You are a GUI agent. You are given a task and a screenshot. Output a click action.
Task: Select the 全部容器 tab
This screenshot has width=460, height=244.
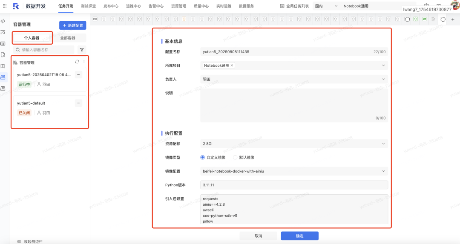click(x=68, y=38)
